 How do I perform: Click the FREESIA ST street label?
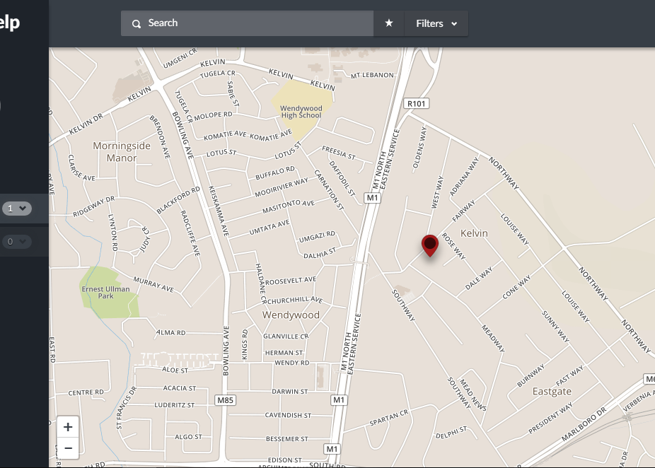(339, 153)
